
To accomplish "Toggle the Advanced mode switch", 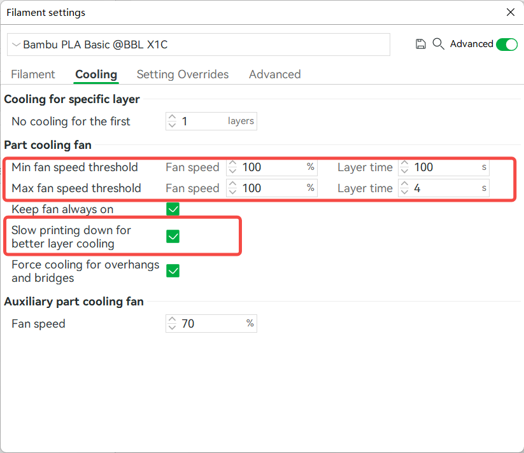I will click(507, 45).
